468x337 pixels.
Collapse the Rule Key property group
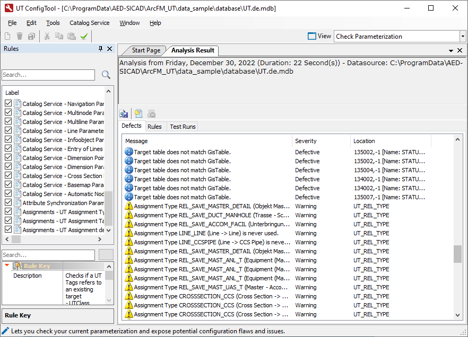7,265
